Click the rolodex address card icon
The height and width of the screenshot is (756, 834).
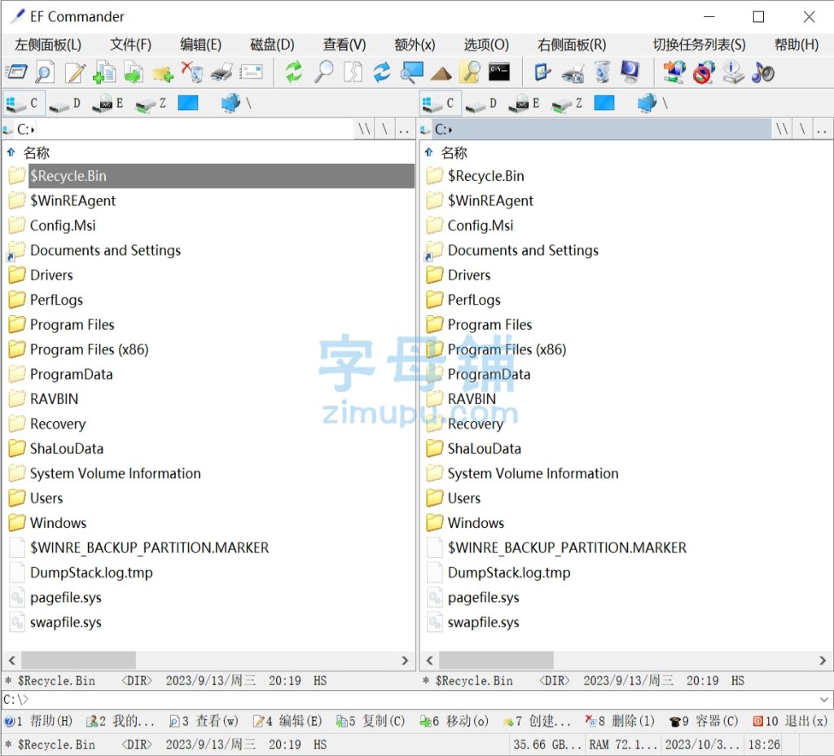coord(251,73)
